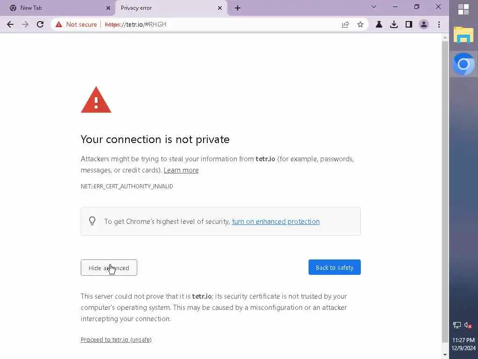Click the Back to safety button
This screenshot has width=478, height=359.
(334, 267)
